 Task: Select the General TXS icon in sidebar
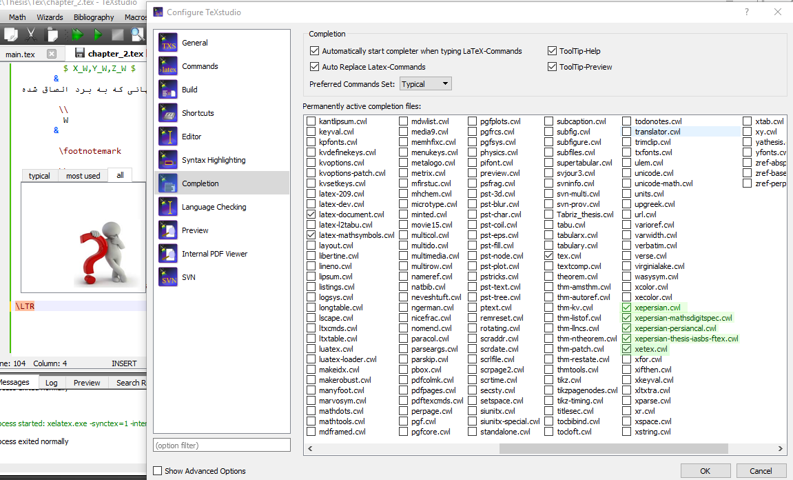(x=168, y=43)
